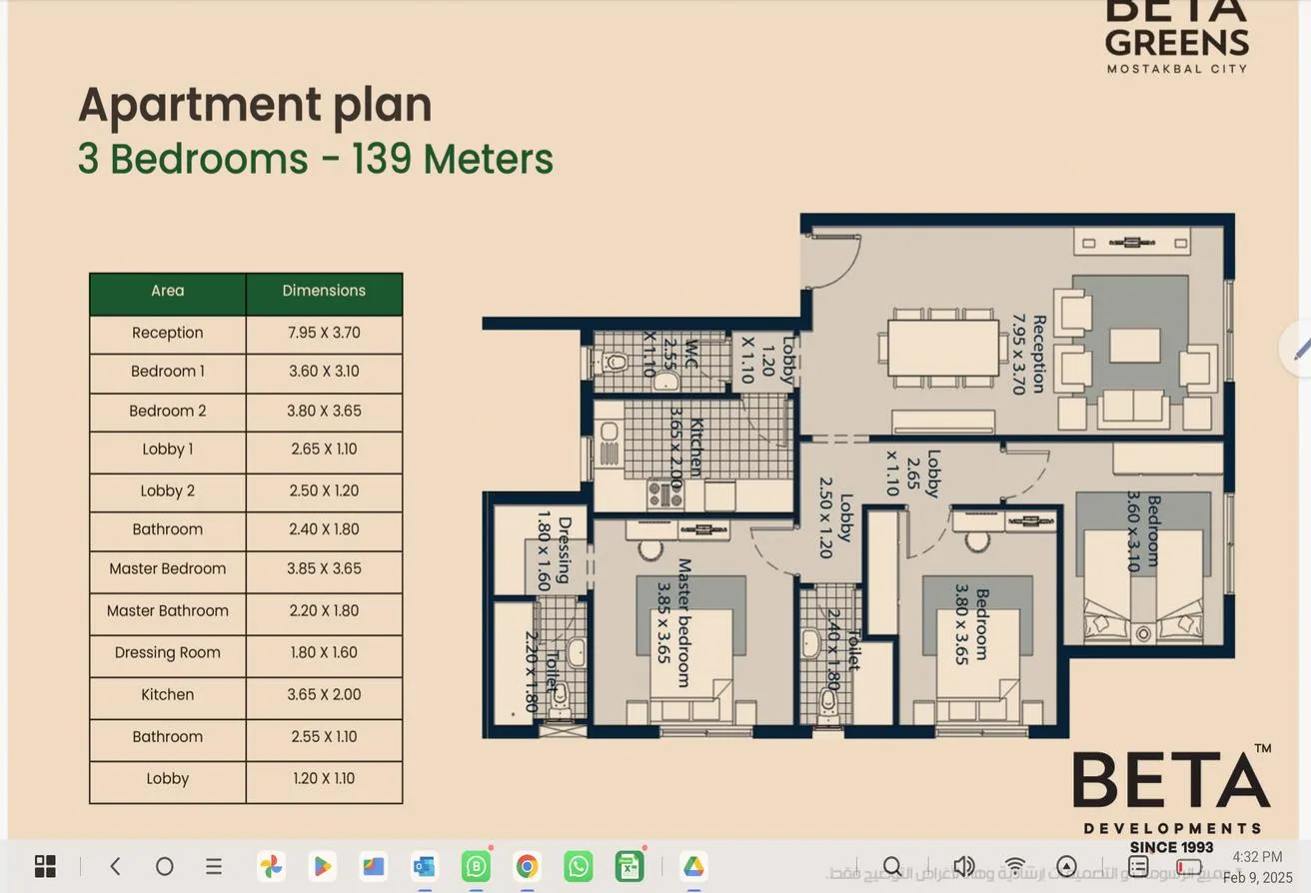
Task: Open Wi-Fi settings icon
Action: coord(1015,866)
